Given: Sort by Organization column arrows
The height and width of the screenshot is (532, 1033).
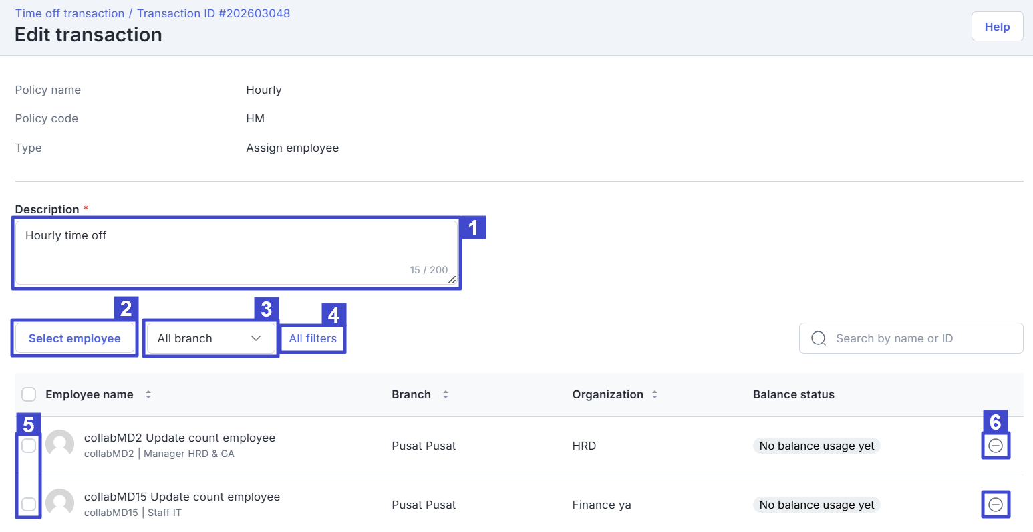Looking at the screenshot, I should click(x=655, y=394).
